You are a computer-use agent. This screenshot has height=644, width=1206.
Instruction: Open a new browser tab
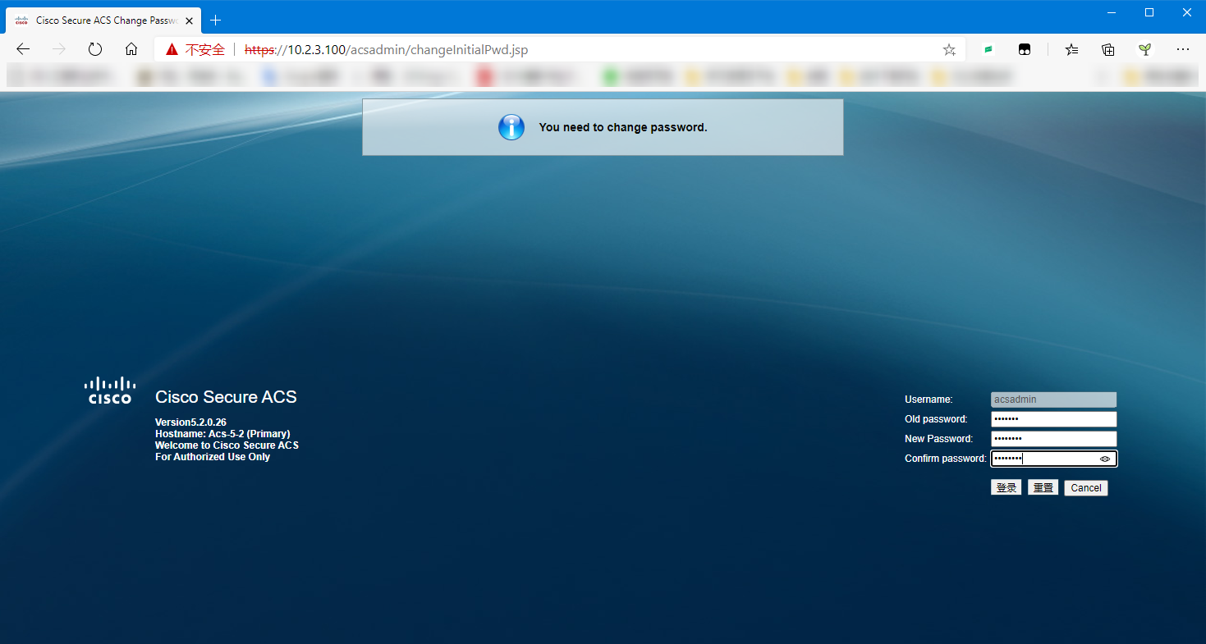215,20
